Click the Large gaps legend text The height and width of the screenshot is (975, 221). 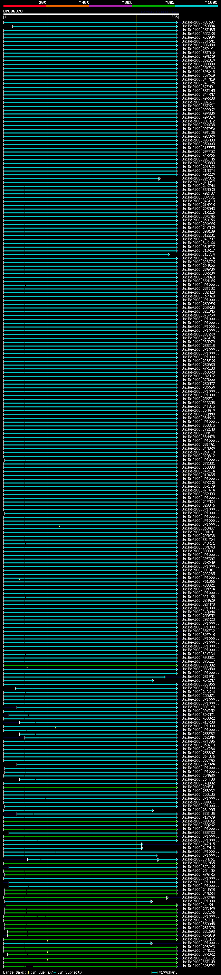coord(42,972)
